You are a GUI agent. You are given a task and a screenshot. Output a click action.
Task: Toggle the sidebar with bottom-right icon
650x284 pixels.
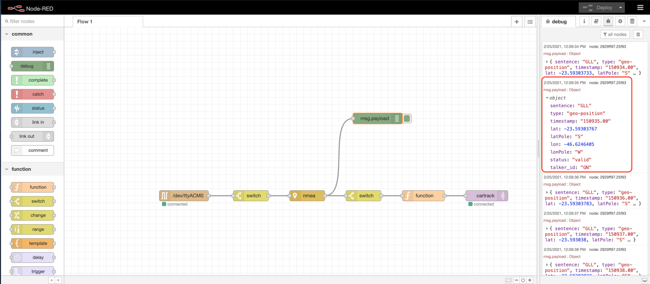pyautogui.click(x=645, y=280)
